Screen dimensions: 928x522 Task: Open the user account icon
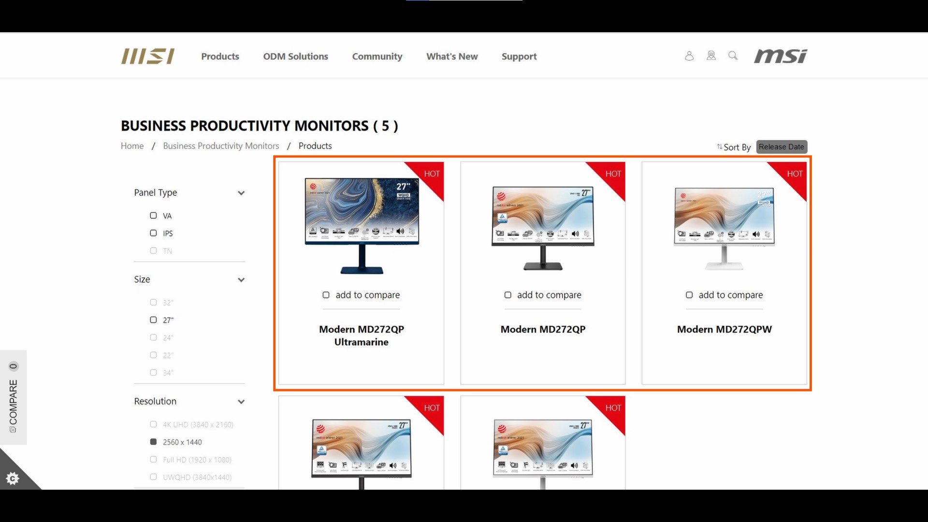click(689, 56)
